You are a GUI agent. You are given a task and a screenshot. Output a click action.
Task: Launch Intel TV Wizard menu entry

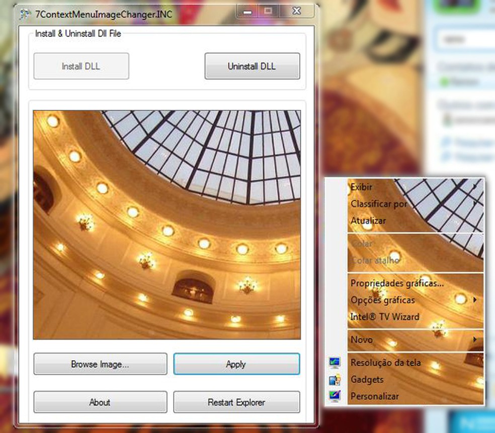[x=385, y=316]
